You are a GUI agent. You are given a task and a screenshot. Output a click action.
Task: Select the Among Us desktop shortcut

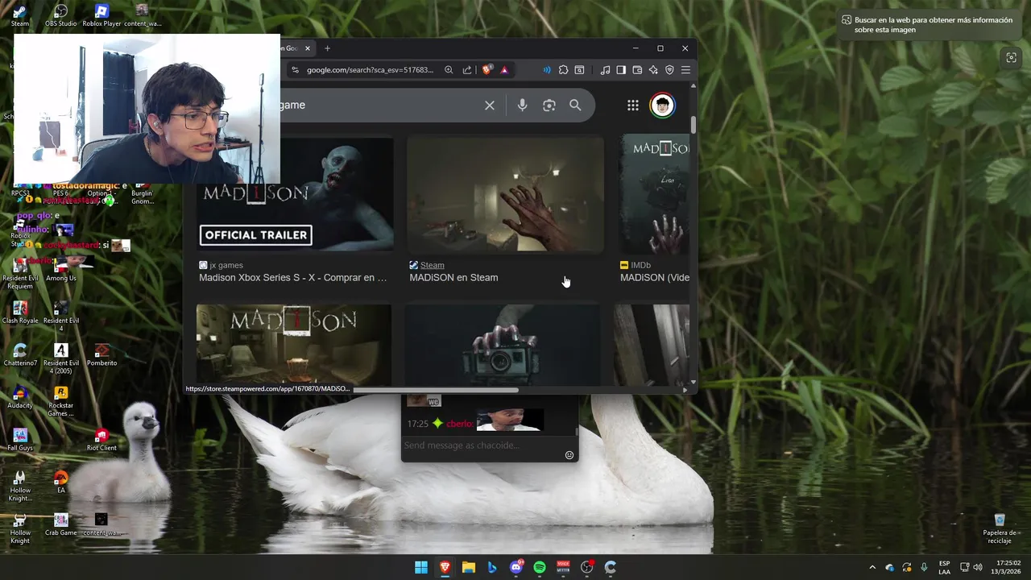61,270
